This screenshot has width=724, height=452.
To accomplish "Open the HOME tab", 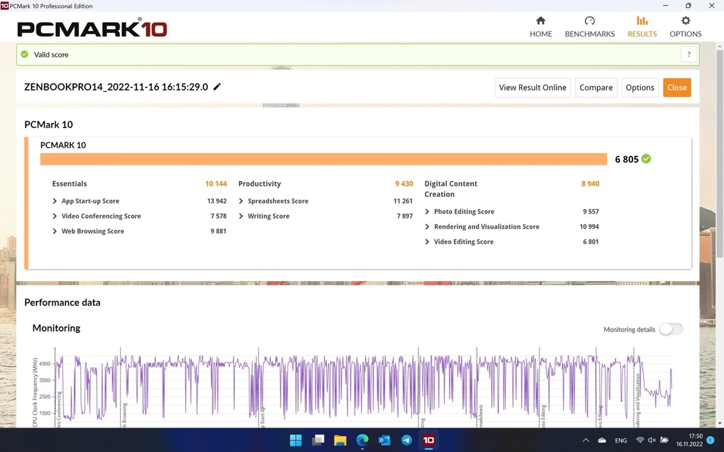I will [540, 27].
